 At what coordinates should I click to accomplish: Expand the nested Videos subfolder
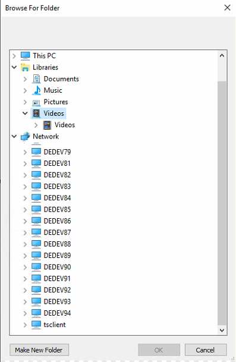36,125
